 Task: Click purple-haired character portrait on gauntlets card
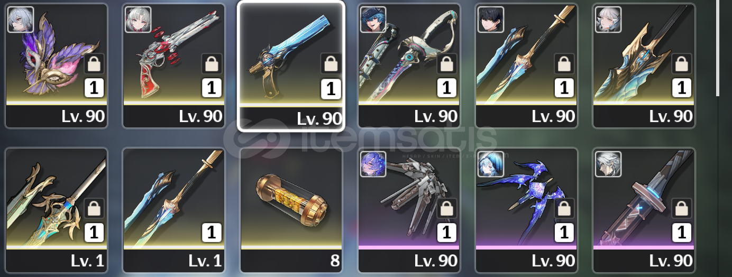click(373, 164)
